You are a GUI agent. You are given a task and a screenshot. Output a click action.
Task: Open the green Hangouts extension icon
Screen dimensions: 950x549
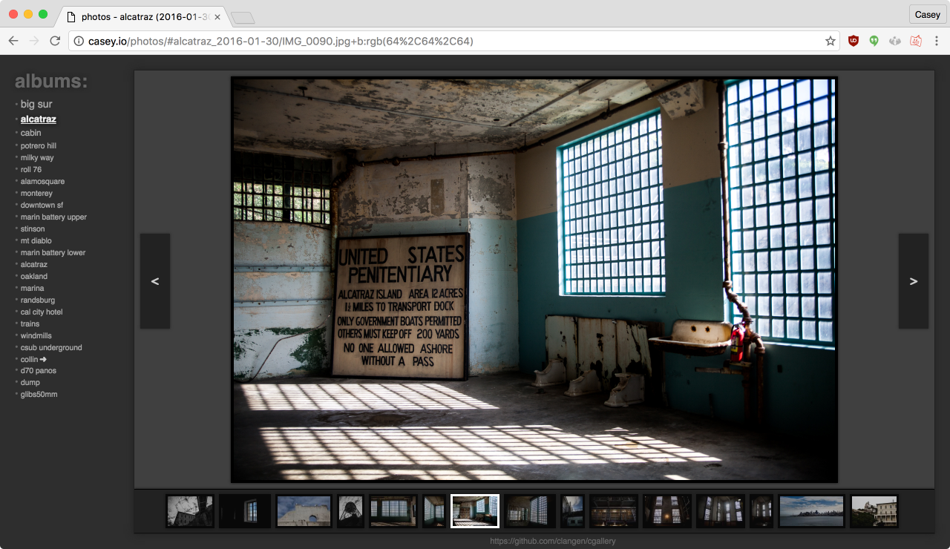click(x=874, y=41)
